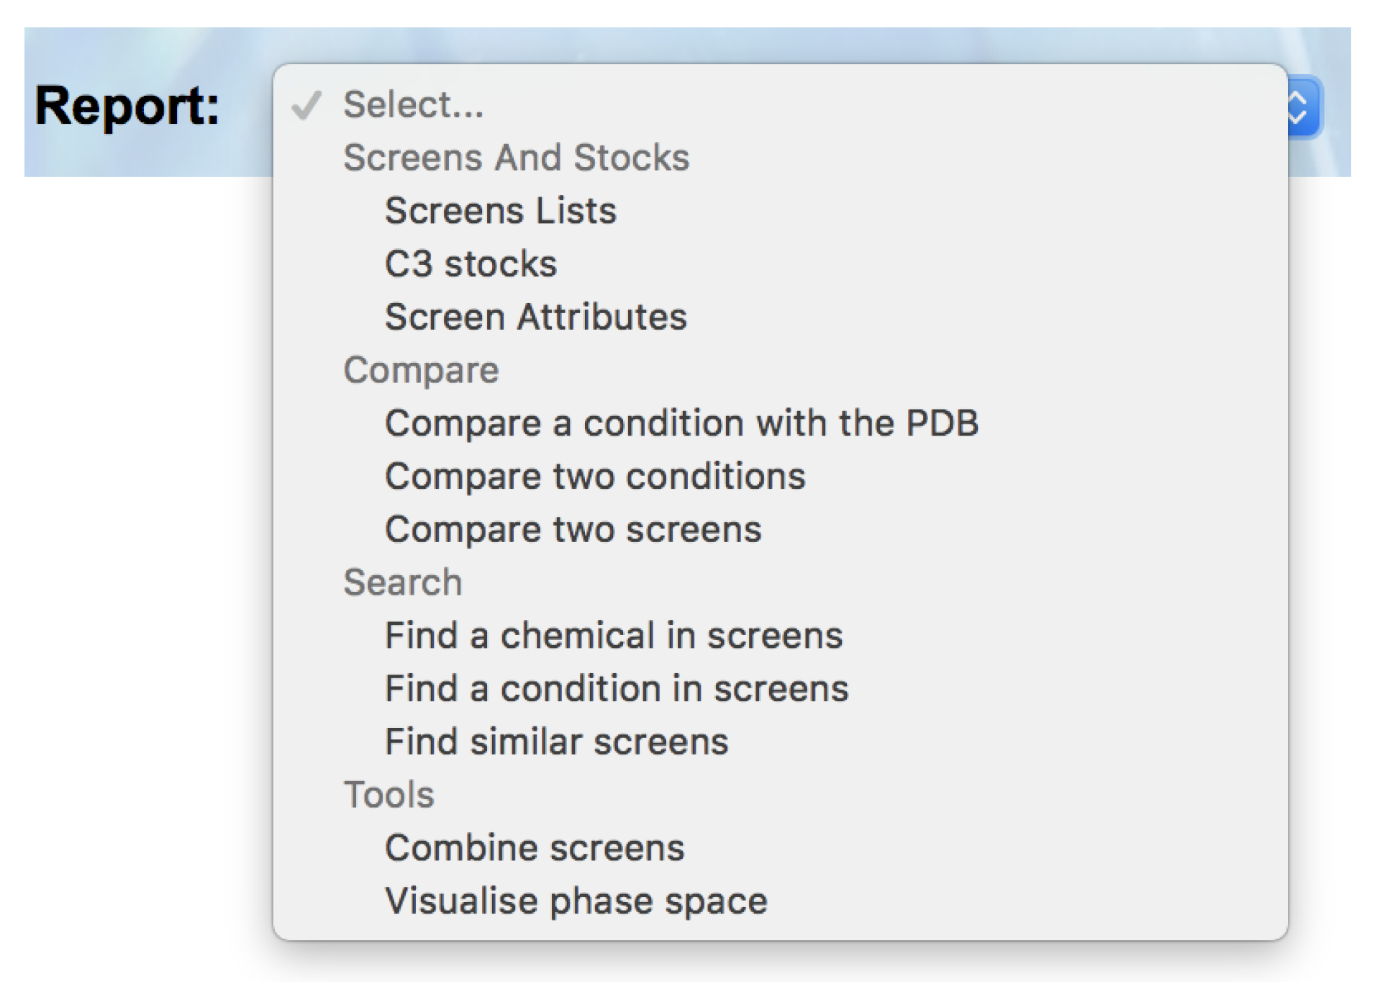1380x982 pixels.
Task: Choose the "Find similar screens" option
Action: [556, 742]
